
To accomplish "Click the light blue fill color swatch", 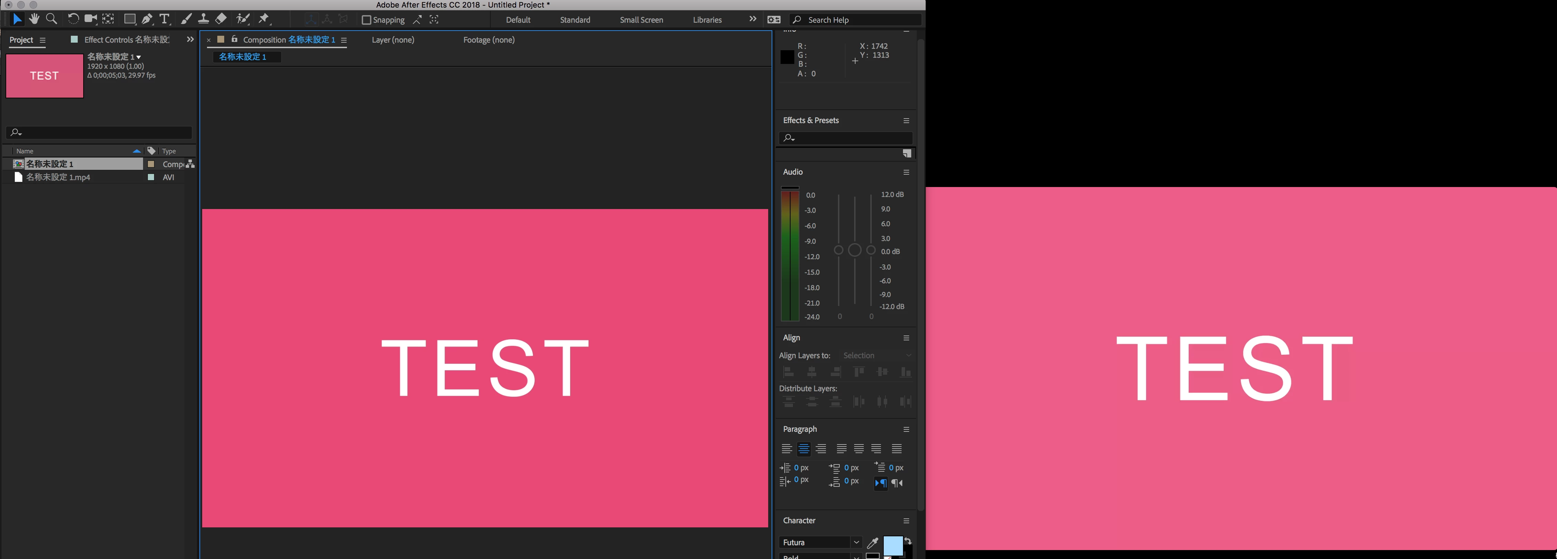I will click(x=893, y=546).
